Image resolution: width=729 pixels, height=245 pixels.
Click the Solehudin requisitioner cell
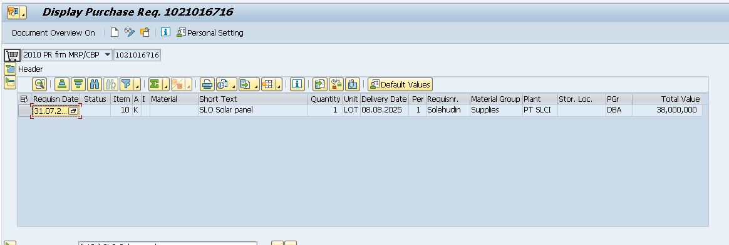click(447, 111)
